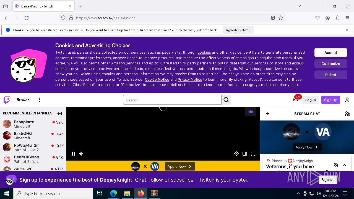Open Firefox View recent browsing icon
Image resolution: width=354 pixels, height=199 pixels.
(x=6, y=6)
